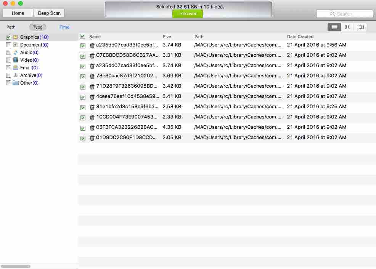Switch to the Type tab
This screenshot has height=269, width=376.
(38, 27)
